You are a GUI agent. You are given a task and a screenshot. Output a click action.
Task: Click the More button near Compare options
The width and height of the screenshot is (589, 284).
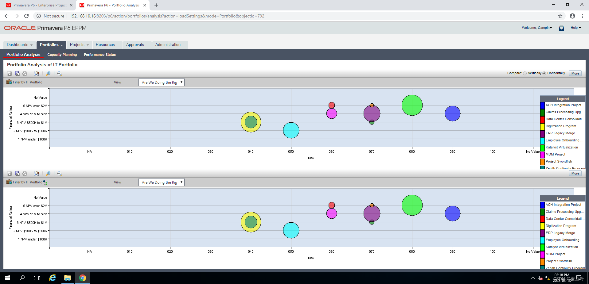(575, 73)
